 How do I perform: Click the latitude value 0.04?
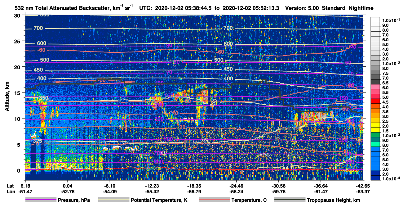(x=67, y=186)
